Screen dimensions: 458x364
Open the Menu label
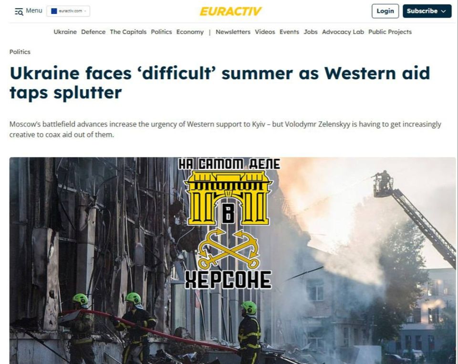[x=34, y=10]
